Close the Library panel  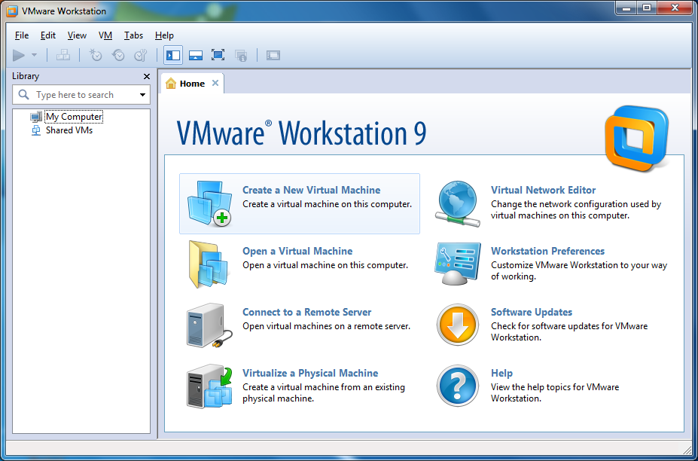click(x=147, y=76)
